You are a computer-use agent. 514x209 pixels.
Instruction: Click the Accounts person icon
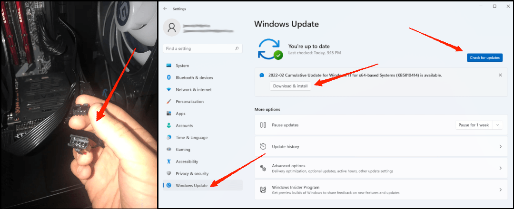point(169,125)
